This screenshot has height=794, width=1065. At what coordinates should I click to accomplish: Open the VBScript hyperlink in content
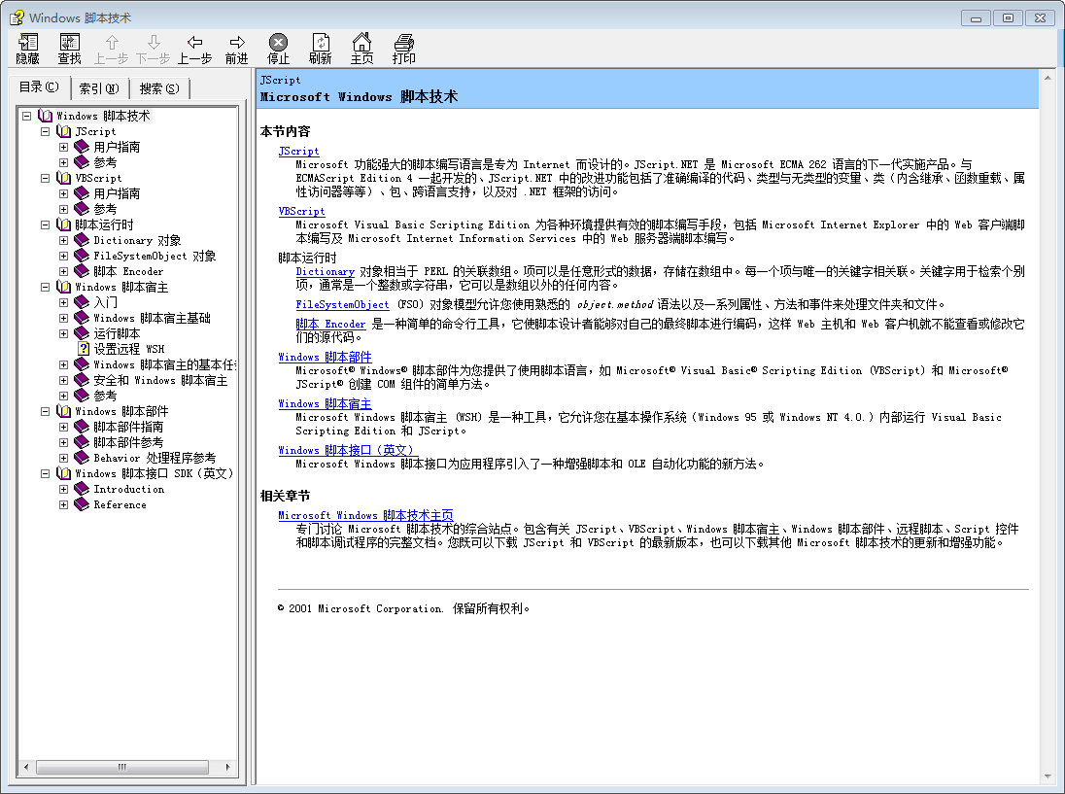click(x=301, y=211)
